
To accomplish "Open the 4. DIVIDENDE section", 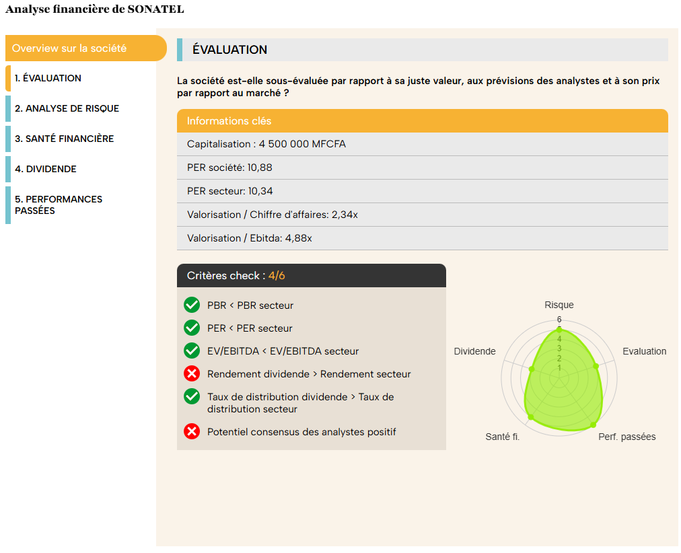I will tap(46, 170).
